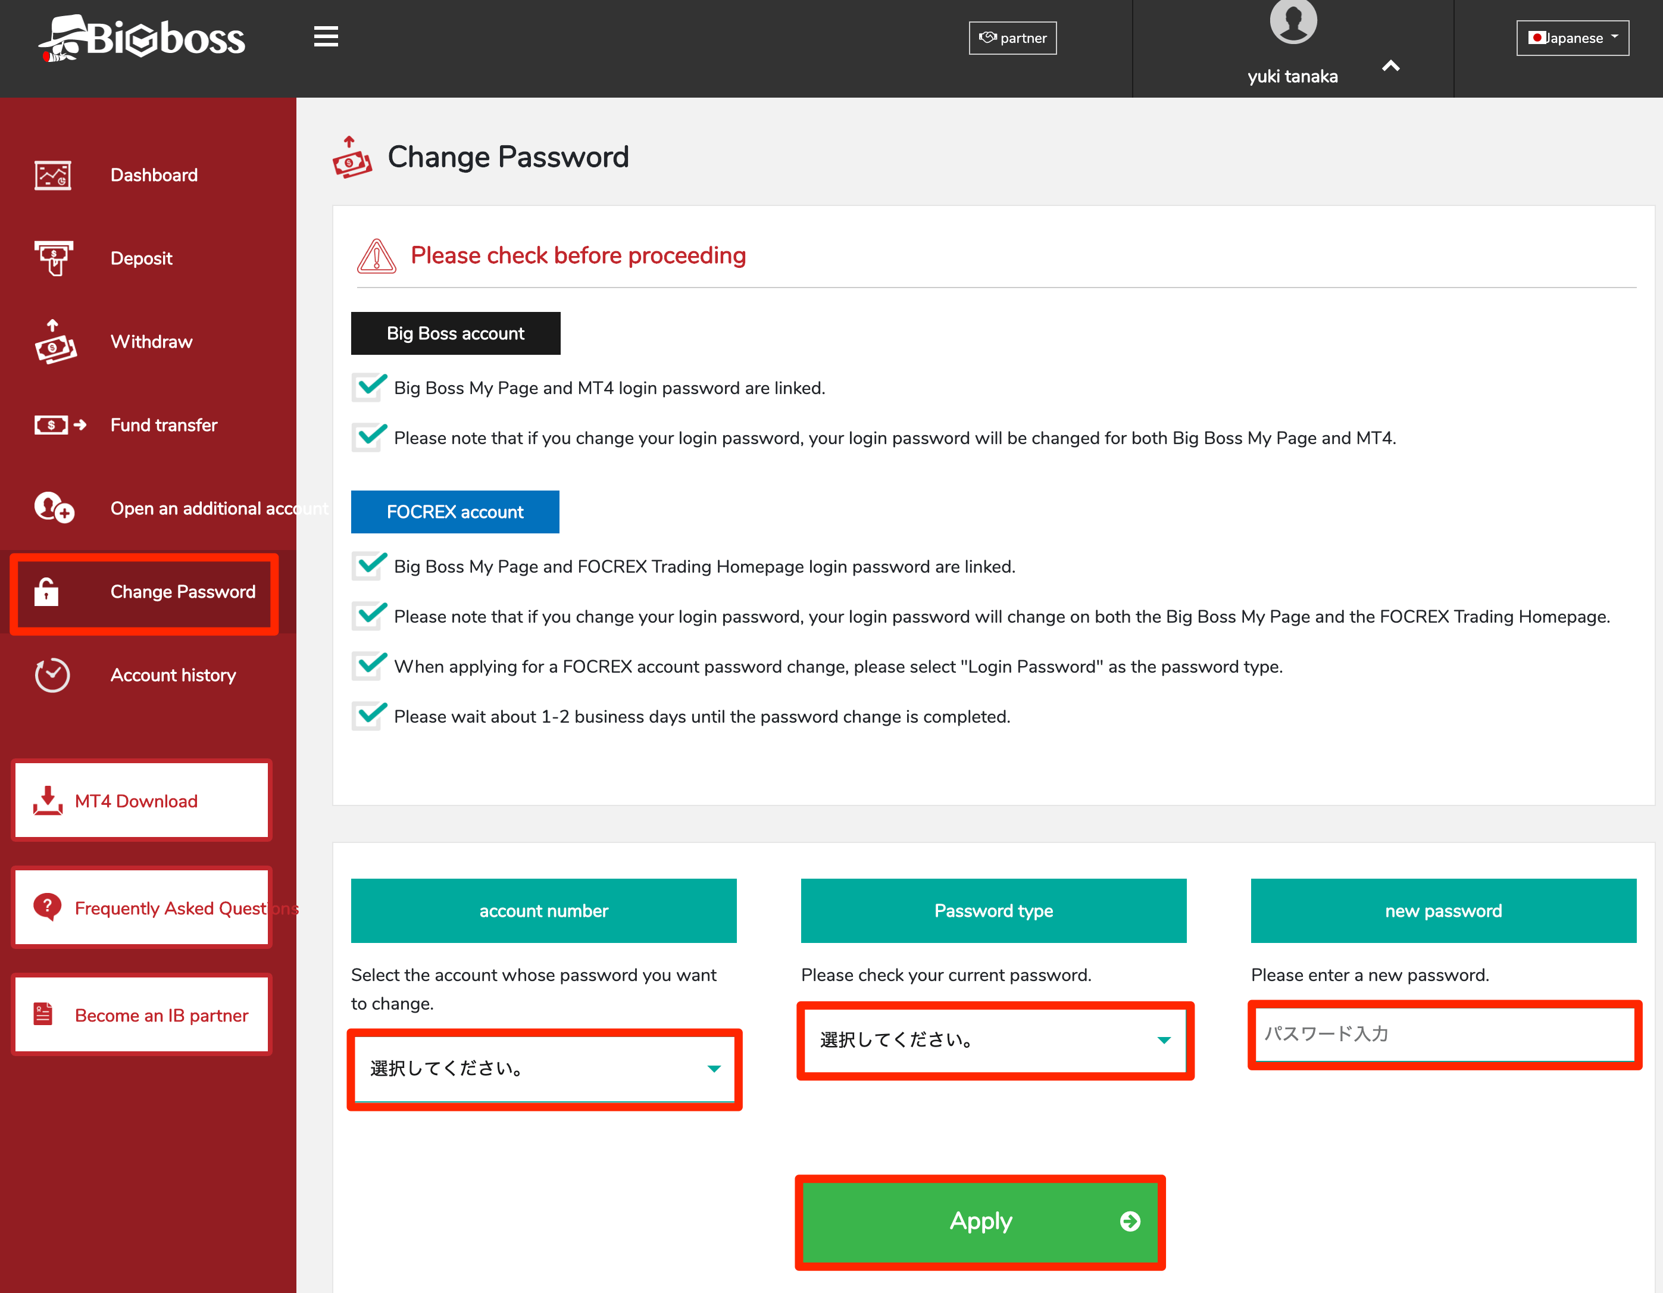Toggle checkbox about FOCREX Trading Homepage linked
Viewport: 1663px width, 1293px height.
coord(368,566)
